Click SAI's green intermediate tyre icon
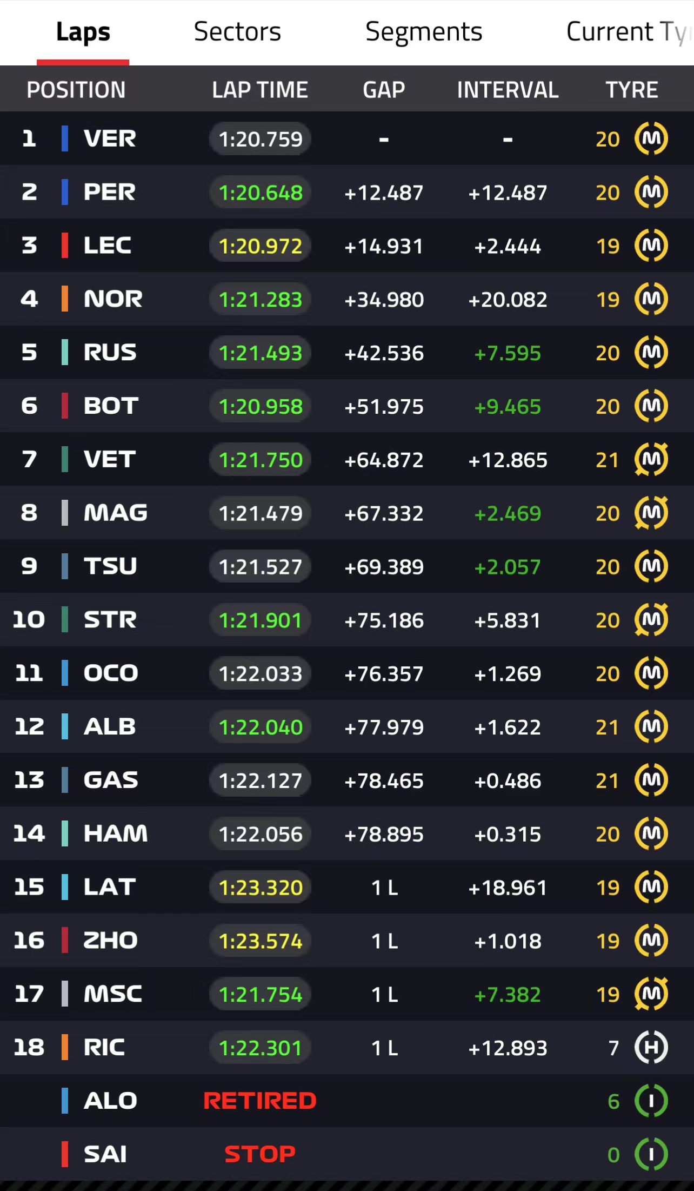The height and width of the screenshot is (1191, 694). coord(651,1154)
